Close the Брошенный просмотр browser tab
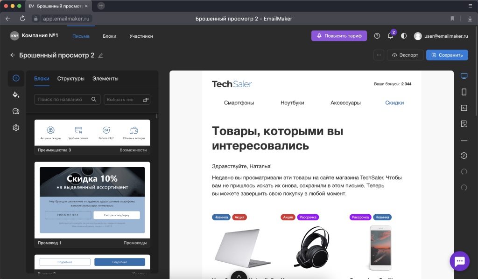 coord(86,6)
